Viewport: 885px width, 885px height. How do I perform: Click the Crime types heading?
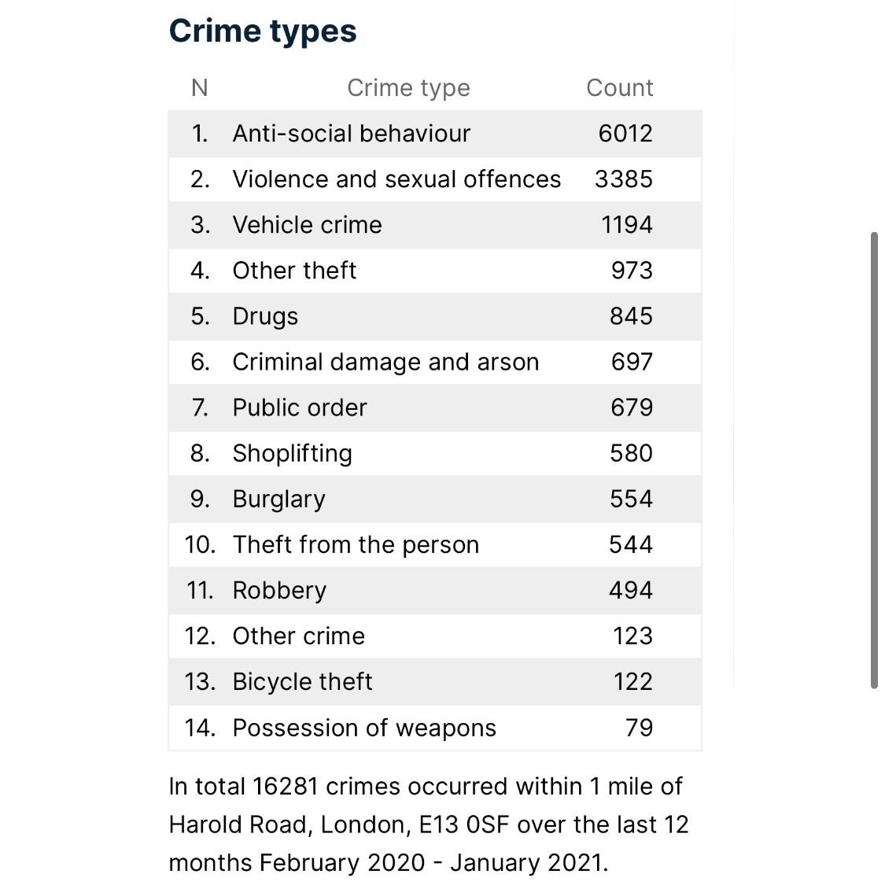[x=263, y=31]
